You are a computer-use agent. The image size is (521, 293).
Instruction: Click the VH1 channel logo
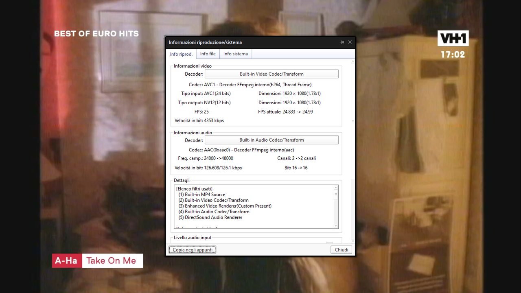453,37
